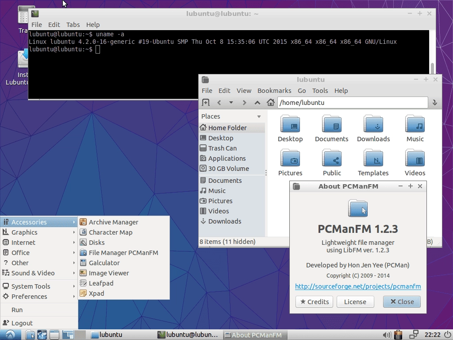Open PCManFM File menu
453x340 pixels.
(x=207, y=91)
